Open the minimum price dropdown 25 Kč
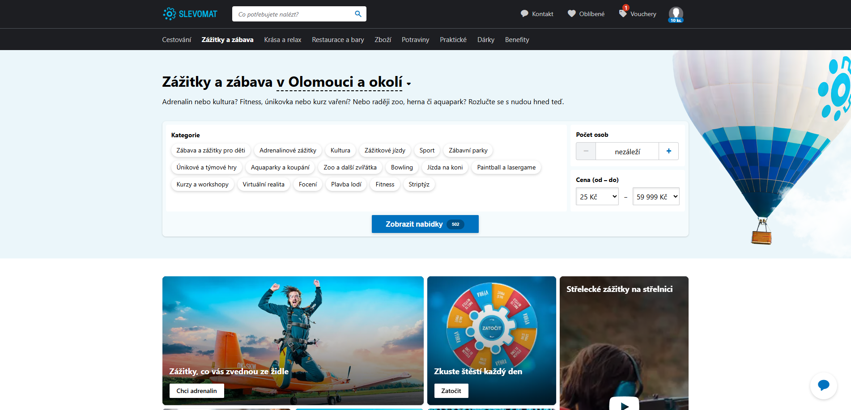The height and width of the screenshot is (410, 851). (597, 196)
